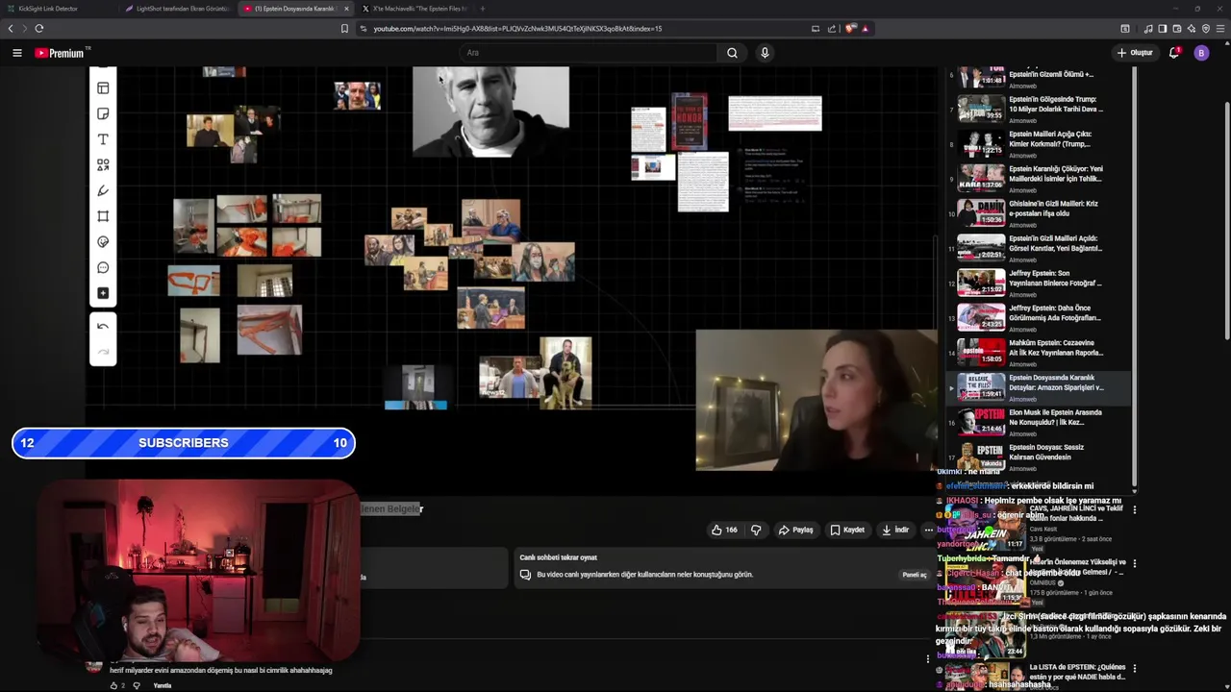Open Brave Shields lion icon
1231x692 pixels.
tap(850, 29)
